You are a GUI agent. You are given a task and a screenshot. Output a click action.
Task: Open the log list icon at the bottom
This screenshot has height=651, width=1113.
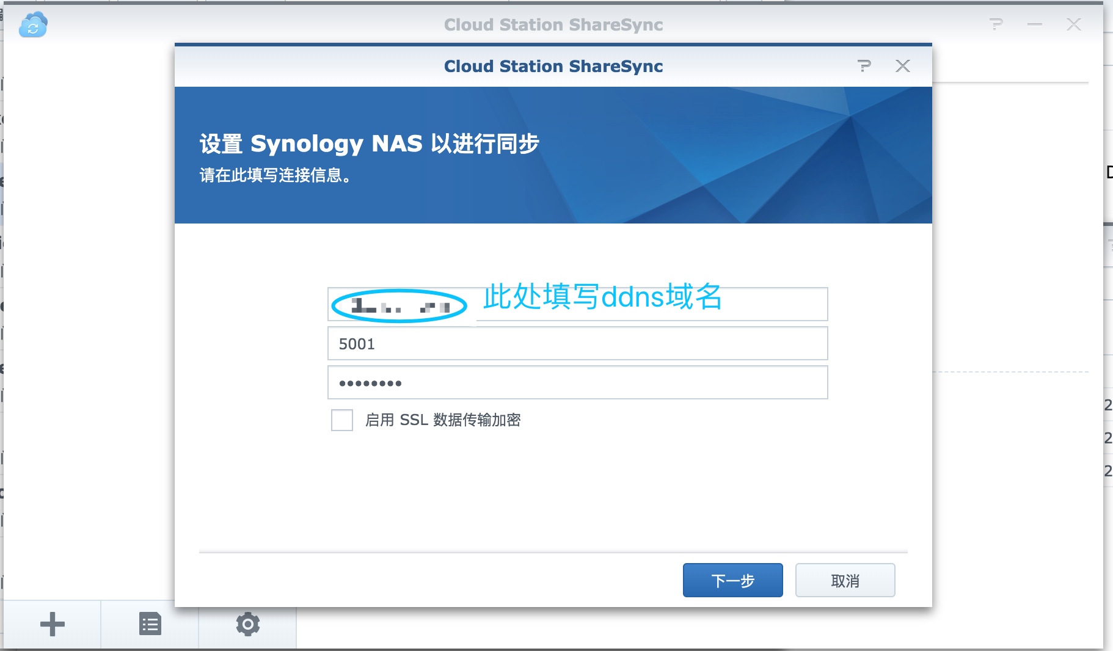tap(150, 624)
